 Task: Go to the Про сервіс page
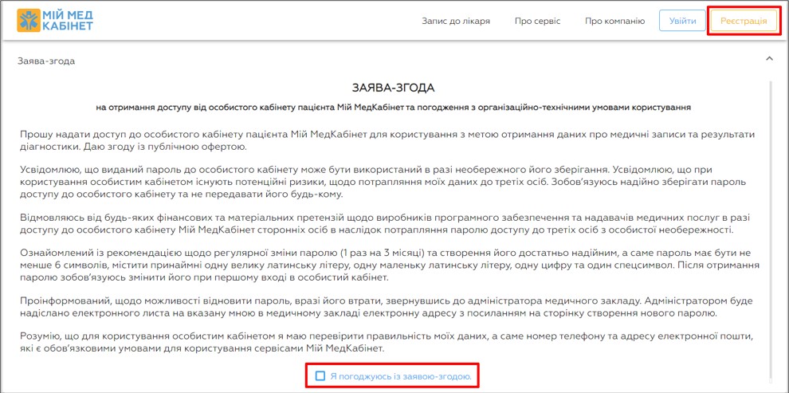537,21
